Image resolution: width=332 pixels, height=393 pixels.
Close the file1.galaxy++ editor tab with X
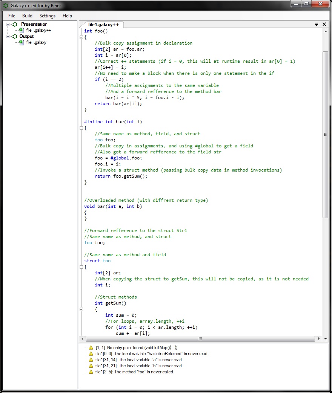[324, 24]
